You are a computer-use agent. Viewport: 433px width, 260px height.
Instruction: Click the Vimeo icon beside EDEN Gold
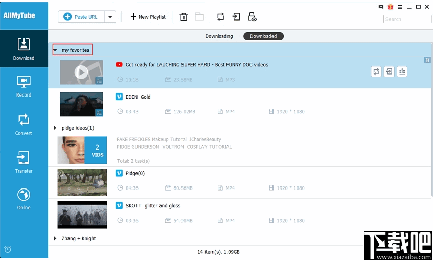click(x=119, y=97)
